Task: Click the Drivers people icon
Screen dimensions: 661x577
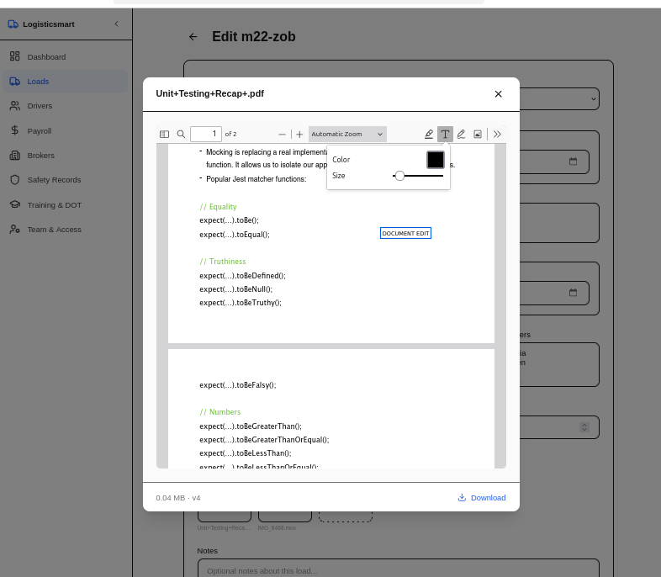Action: (x=15, y=106)
